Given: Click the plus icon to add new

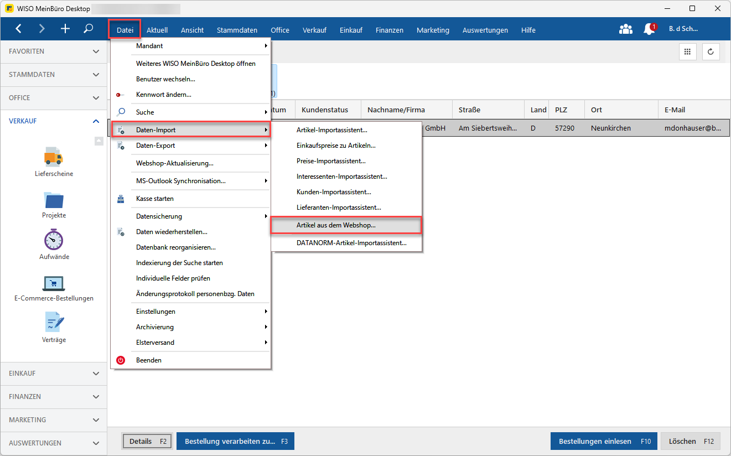Looking at the screenshot, I should [65, 29].
